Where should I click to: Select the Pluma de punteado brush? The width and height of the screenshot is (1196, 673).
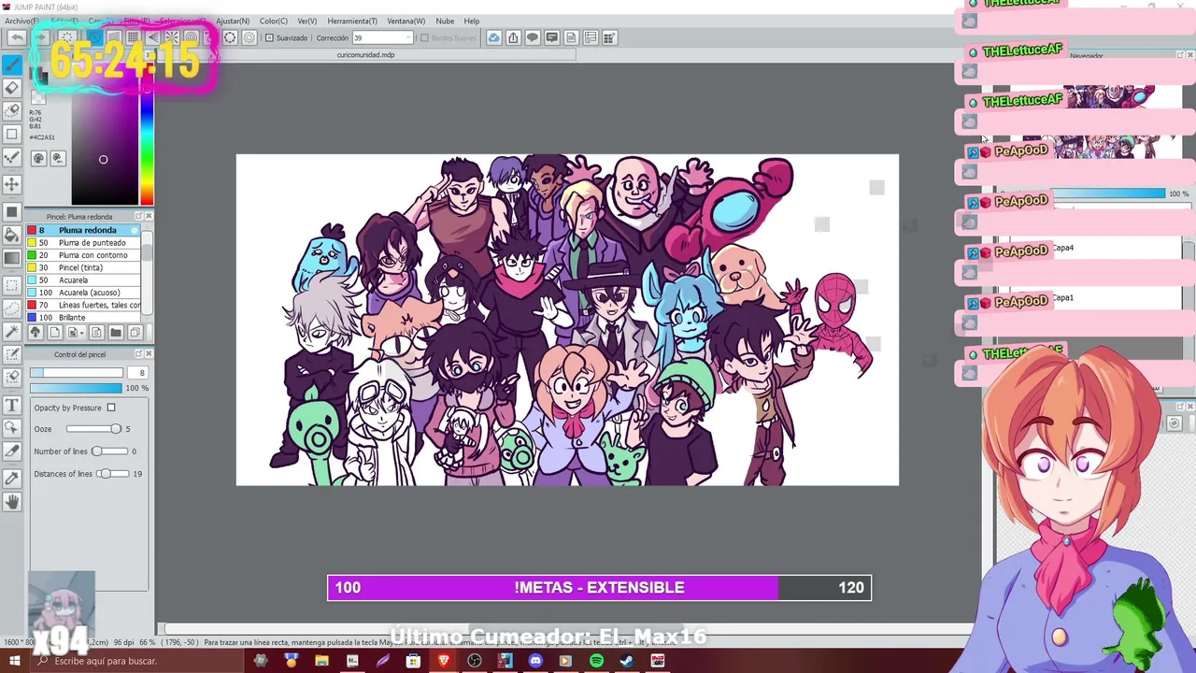click(83, 243)
